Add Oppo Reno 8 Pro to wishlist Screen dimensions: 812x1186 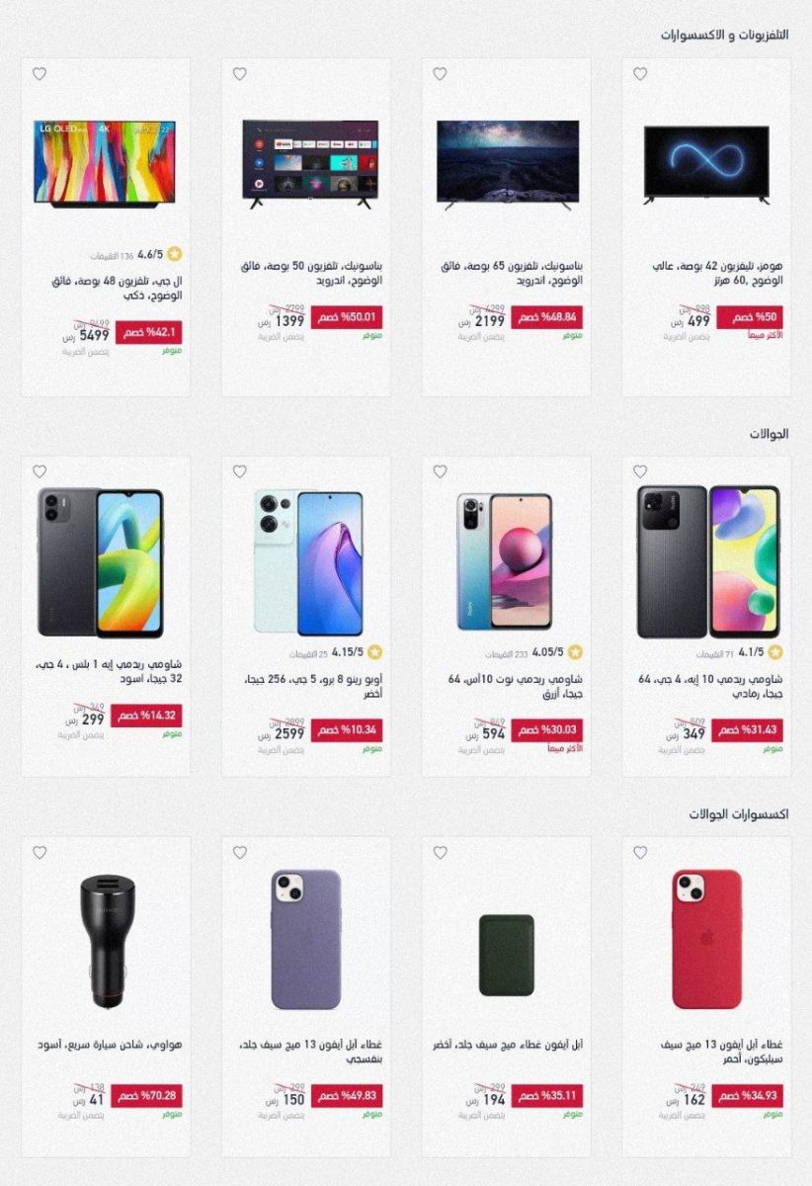(x=239, y=471)
